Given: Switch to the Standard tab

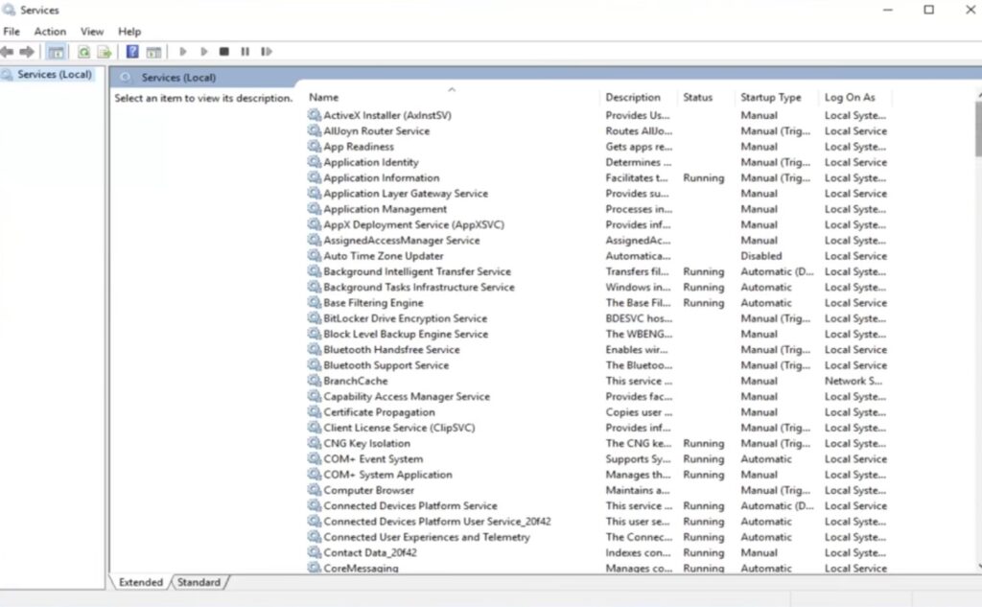Looking at the screenshot, I should tap(199, 582).
